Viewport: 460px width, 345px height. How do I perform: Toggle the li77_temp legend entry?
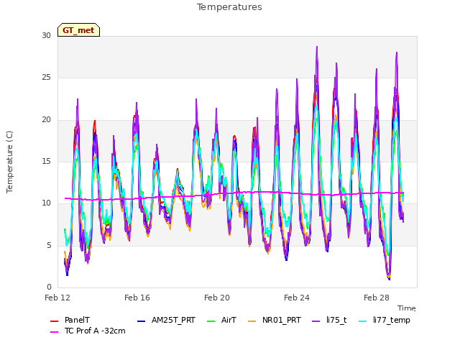(385, 320)
